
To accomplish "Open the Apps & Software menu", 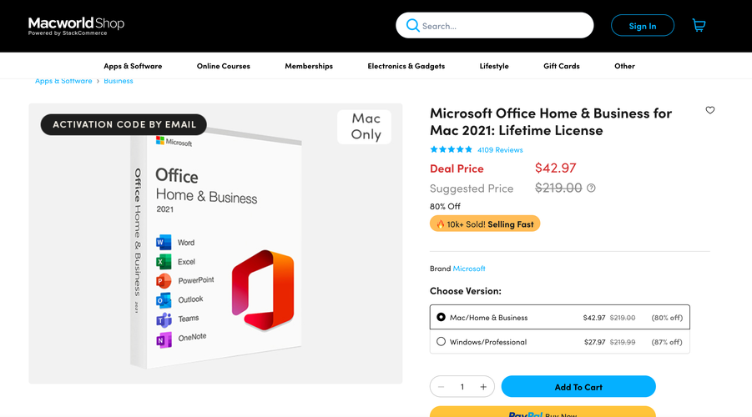I will 133,66.
